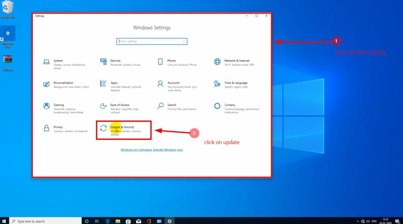Open the volume control in tray

[x=368, y=221]
